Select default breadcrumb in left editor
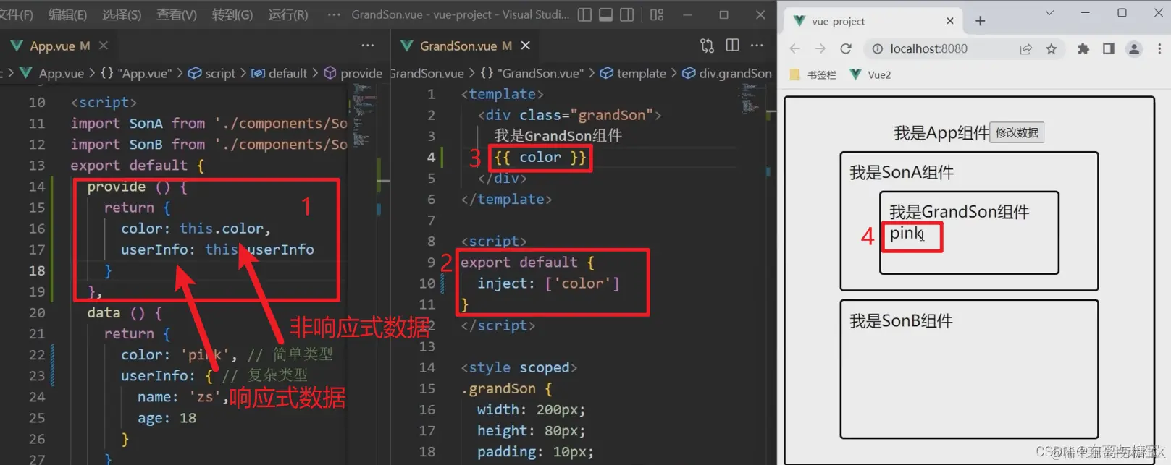Screen dimensions: 1171x465 pos(280,73)
